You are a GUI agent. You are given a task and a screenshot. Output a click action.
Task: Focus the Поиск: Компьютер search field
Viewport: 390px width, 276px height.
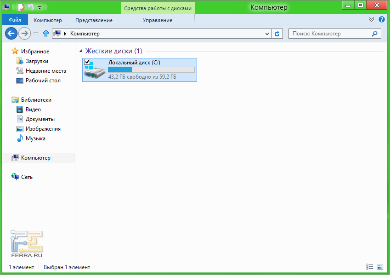(334, 34)
